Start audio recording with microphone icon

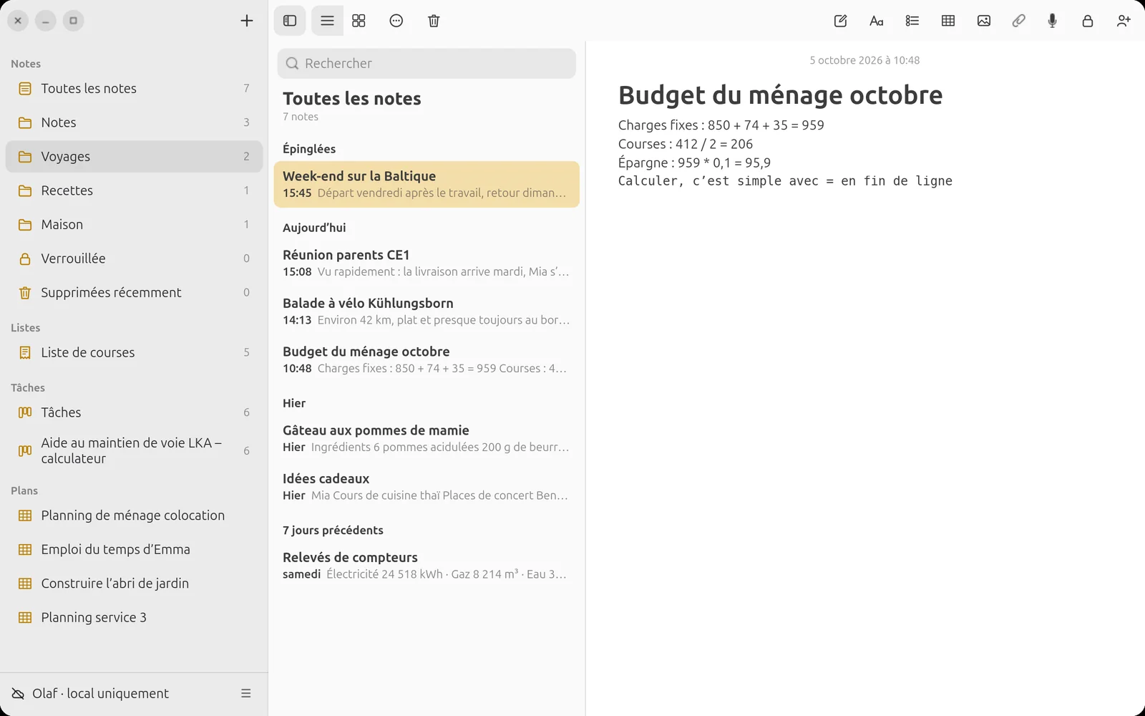pos(1053,21)
